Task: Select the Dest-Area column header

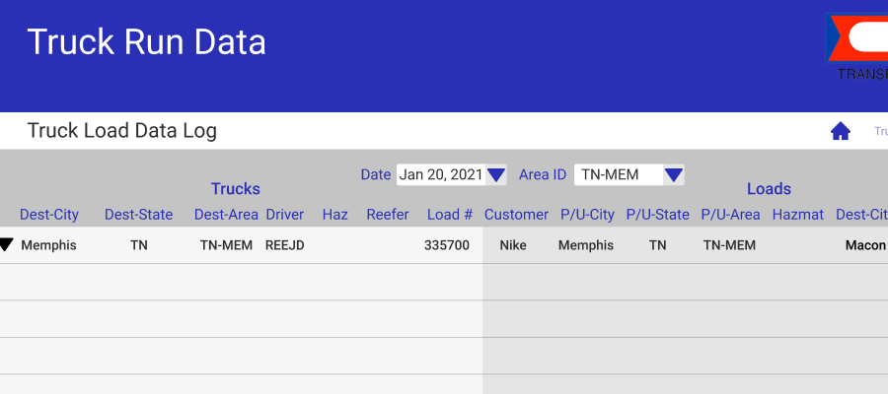Action: pyautogui.click(x=227, y=215)
